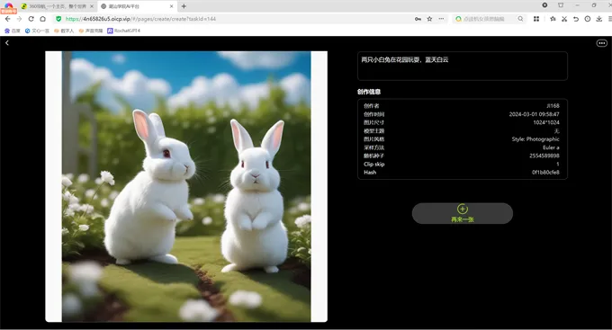Click the 创作信息 heading
Image resolution: width=612 pixels, height=330 pixels.
pos(369,92)
